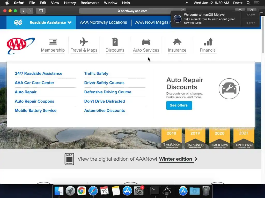Click the AAA logo
This screenshot has height=198, width=265.
pyautogui.click(x=21, y=46)
